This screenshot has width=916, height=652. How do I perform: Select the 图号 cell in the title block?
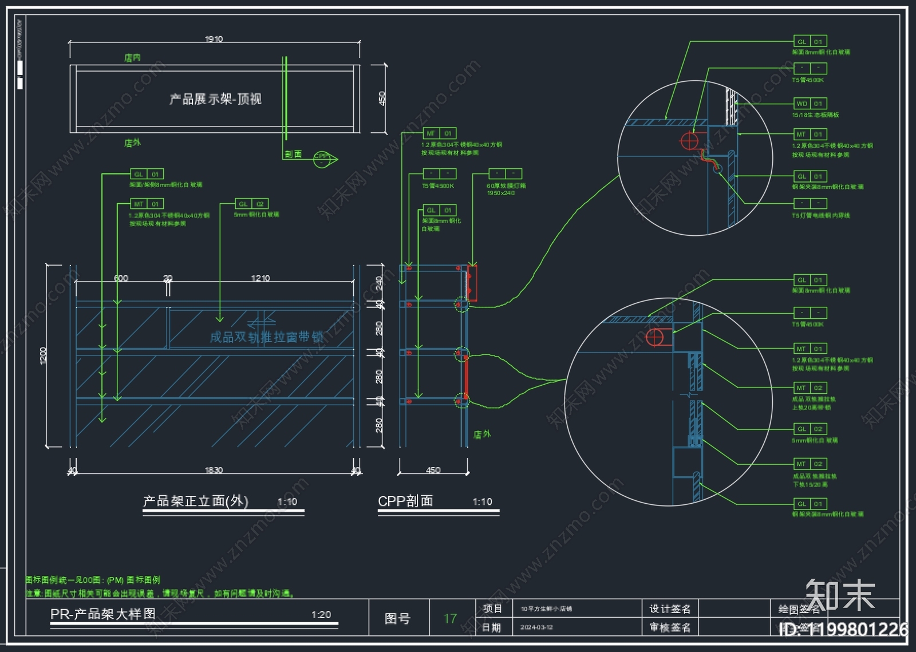[397, 619]
